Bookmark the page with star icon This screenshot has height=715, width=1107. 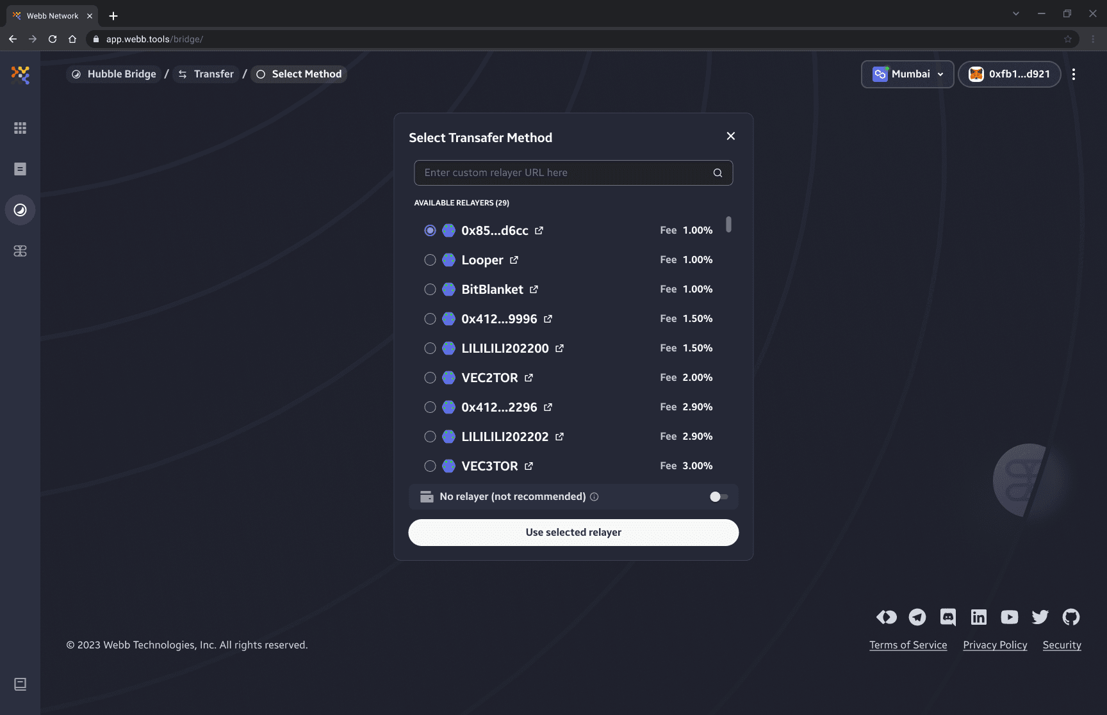1068,39
